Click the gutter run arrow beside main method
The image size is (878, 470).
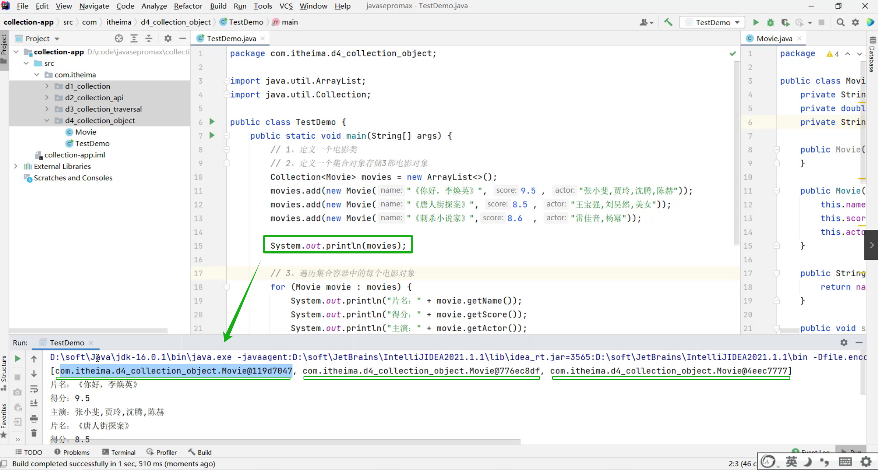point(212,135)
